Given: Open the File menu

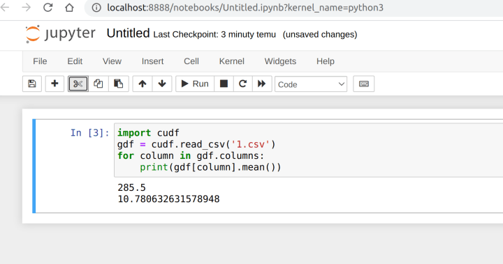Looking at the screenshot, I should [40, 61].
